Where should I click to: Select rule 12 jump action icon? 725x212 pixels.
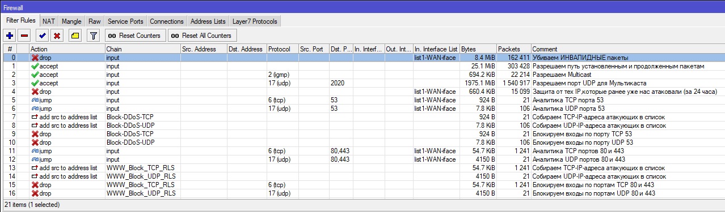[x=35, y=159]
